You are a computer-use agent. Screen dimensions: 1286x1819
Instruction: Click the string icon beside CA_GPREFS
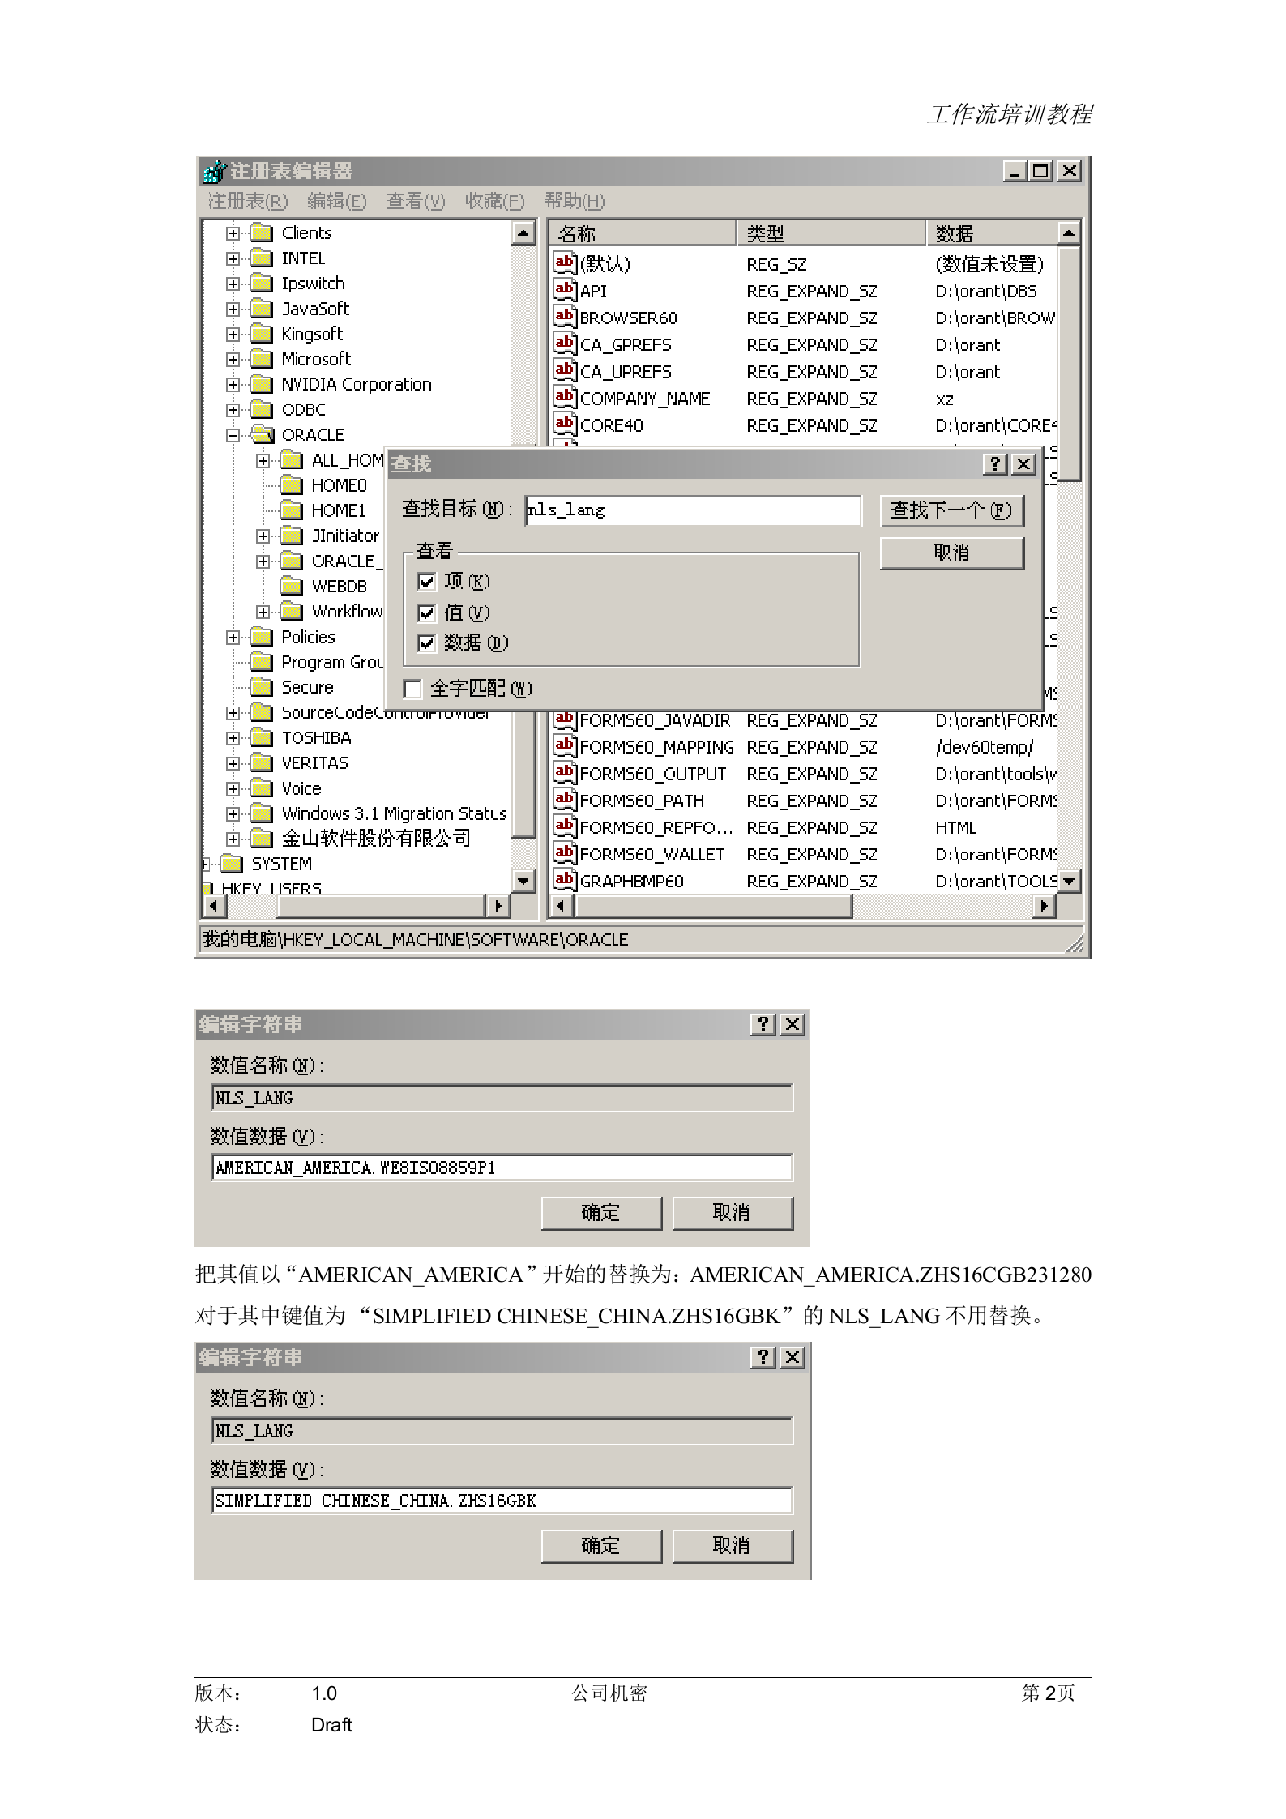565,343
